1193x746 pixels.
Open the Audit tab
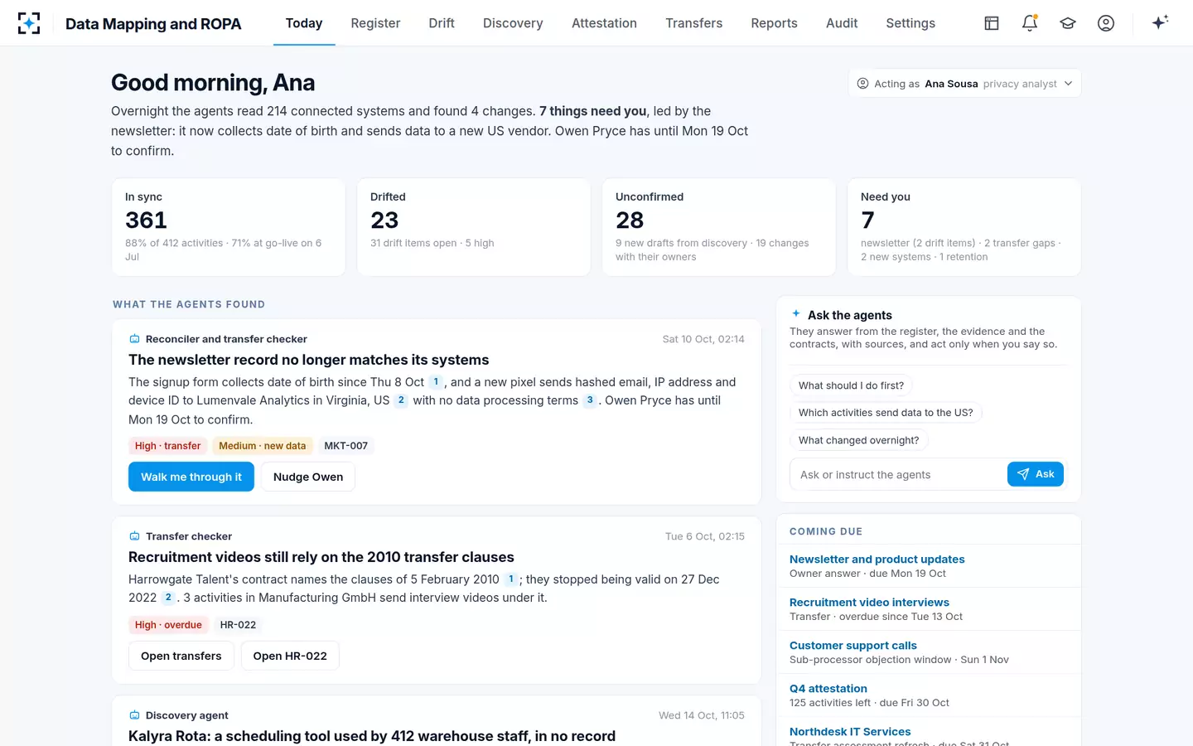point(842,23)
